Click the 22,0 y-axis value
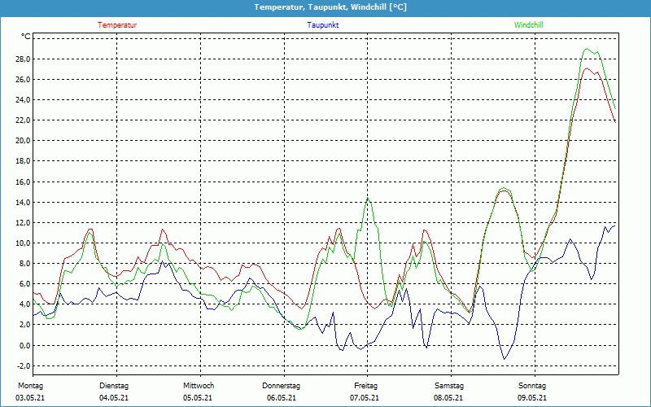 tap(23, 120)
